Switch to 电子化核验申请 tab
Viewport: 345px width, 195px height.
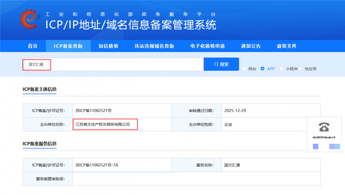[x=207, y=46]
